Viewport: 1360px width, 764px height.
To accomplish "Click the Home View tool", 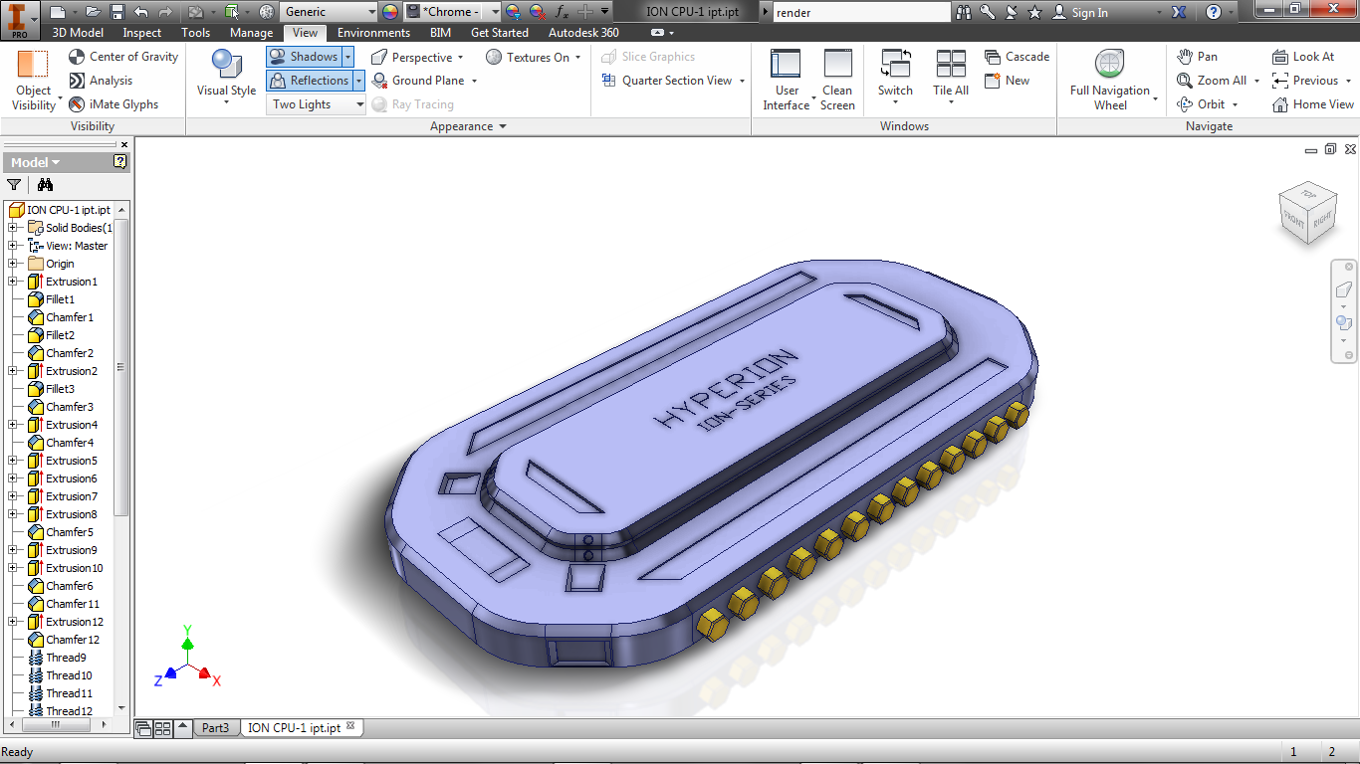I will coord(1313,104).
